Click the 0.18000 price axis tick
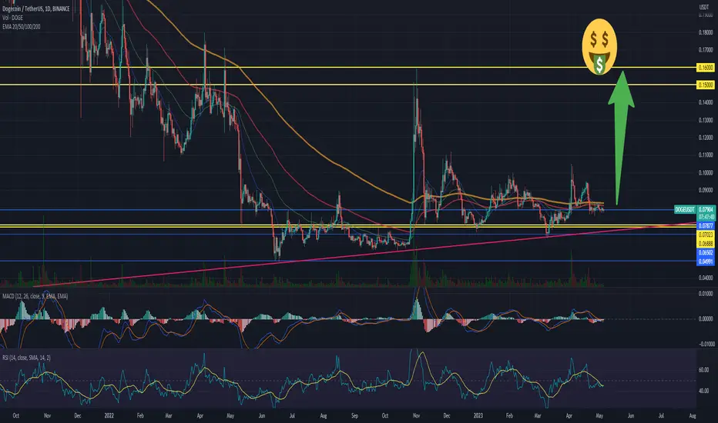The width and height of the screenshot is (718, 423). point(706,32)
